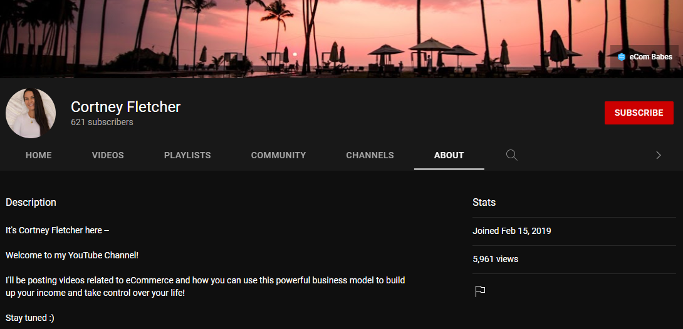683x329 pixels.
Task: Switch to the VIDEOS tab
Action: pos(108,155)
